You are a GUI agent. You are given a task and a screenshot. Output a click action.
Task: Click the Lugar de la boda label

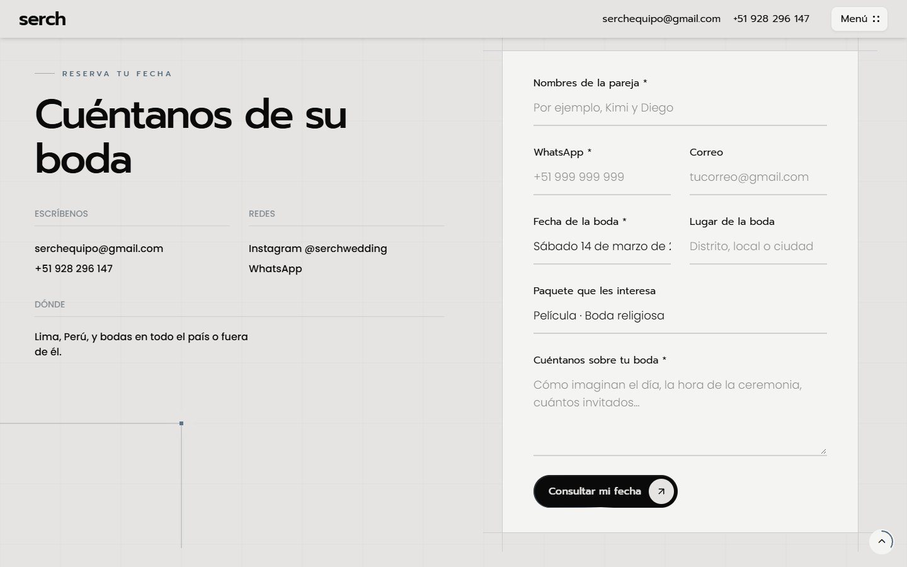(732, 222)
